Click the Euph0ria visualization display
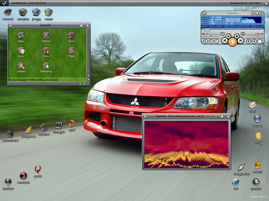269x201 pixels. (187, 144)
